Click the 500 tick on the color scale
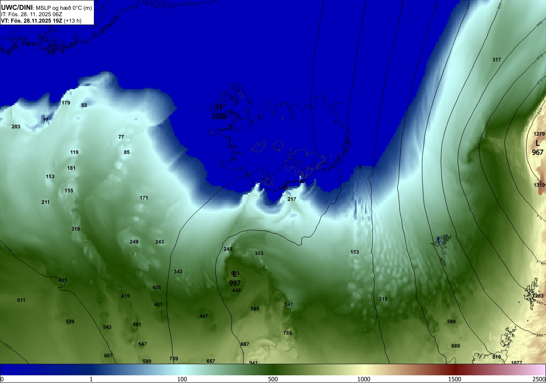The width and height of the screenshot is (546, 383). [273, 379]
